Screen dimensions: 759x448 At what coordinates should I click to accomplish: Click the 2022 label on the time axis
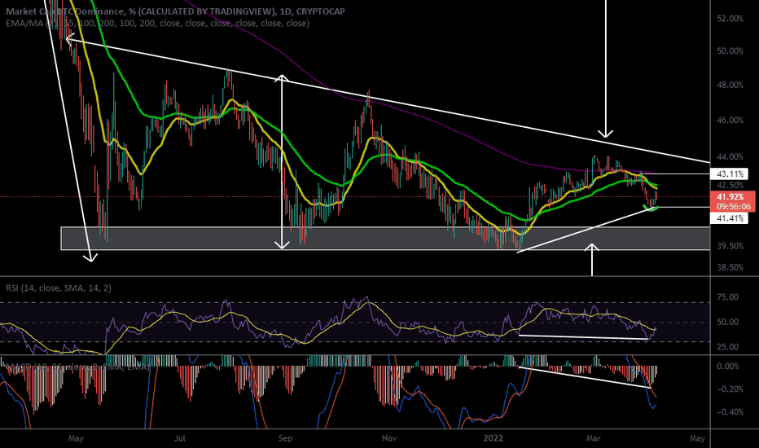click(x=494, y=438)
